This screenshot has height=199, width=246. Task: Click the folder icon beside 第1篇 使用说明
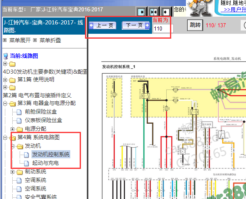tap(12, 80)
